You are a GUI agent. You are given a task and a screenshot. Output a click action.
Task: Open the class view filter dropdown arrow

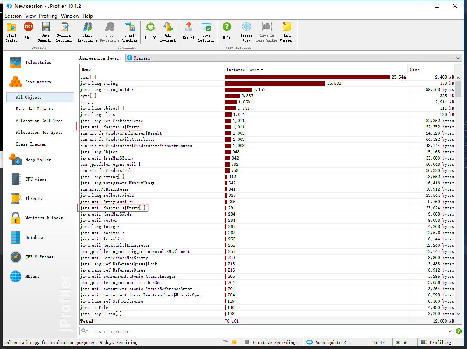click(x=451, y=331)
